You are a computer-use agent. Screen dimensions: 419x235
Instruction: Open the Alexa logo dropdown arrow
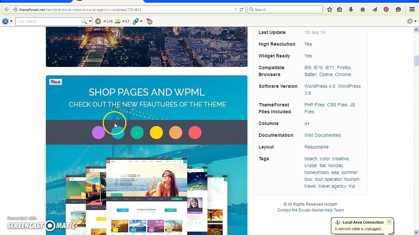pos(11,22)
